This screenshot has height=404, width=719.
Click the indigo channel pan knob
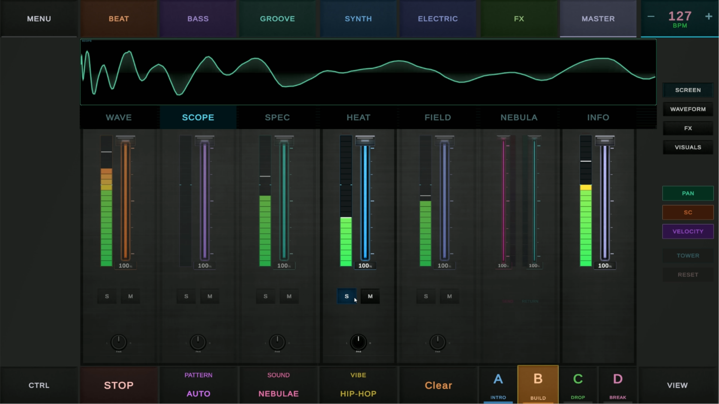[x=438, y=342]
